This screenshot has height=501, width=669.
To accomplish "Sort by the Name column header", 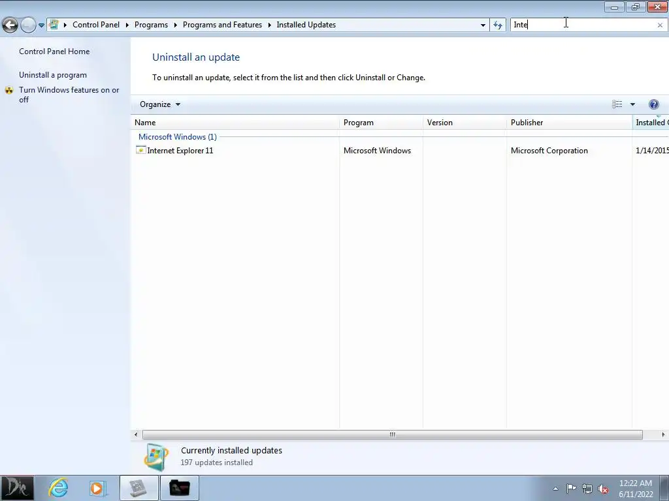I will click(x=235, y=123).
